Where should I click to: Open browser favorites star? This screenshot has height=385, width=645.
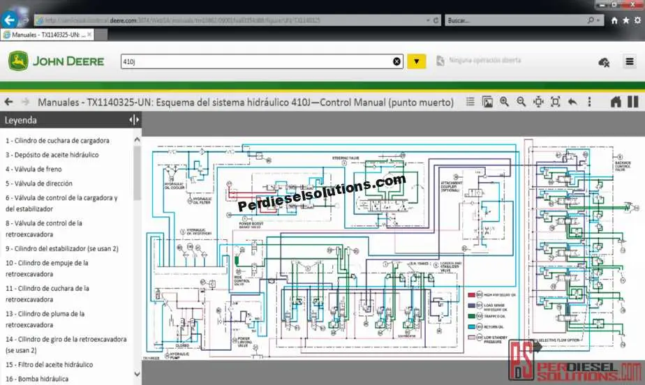point(625,20)
